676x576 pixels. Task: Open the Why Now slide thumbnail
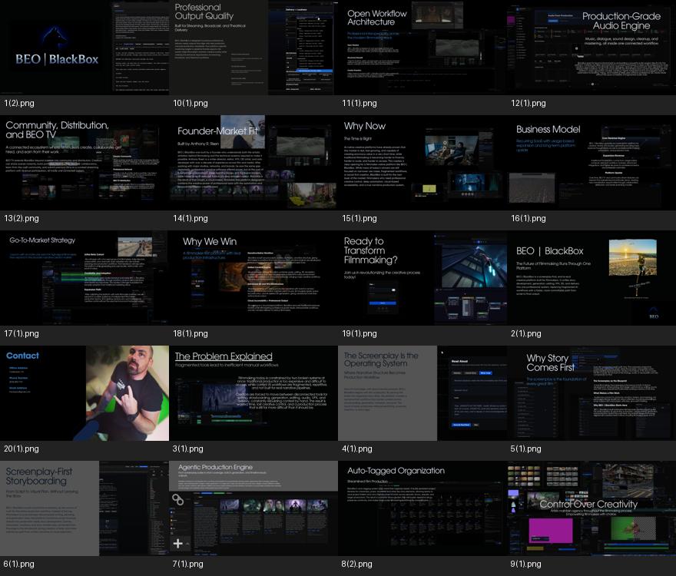point(422,163)
